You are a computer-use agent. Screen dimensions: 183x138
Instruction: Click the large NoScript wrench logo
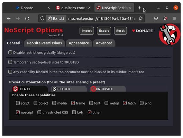pos(170,34)
